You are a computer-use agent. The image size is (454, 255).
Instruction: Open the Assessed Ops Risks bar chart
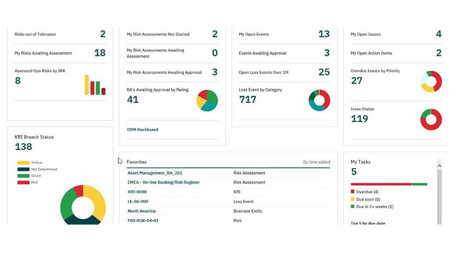click(95, 85)
